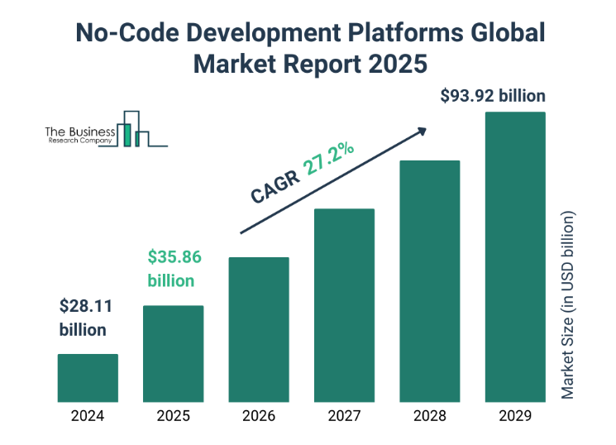Select the 2028 market size bar
The height and width of the screenshot is (445, 616).
[429, 281]
